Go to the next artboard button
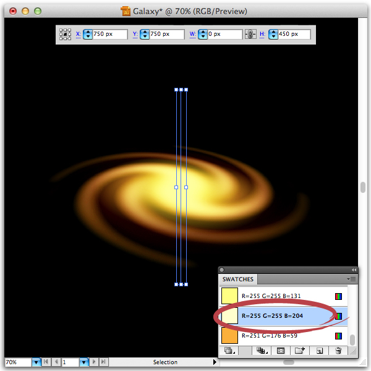This screenshot has height=371, width=371. (x=94, y=362)
